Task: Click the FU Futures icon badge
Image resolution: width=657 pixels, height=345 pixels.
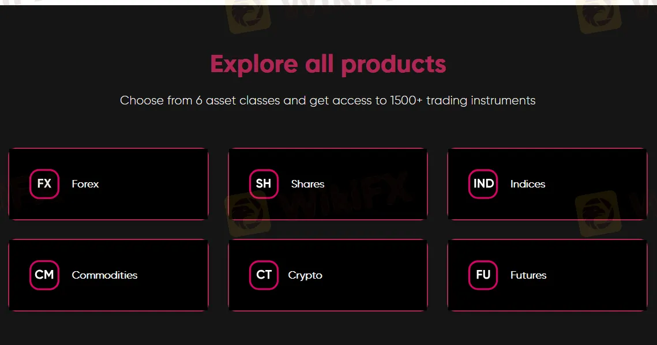Action: pyautogui.click(x=483, y=275)
